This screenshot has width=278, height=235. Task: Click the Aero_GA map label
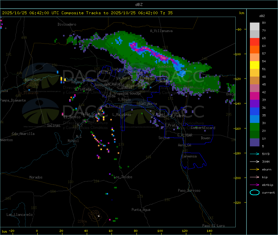pos(185,145)
